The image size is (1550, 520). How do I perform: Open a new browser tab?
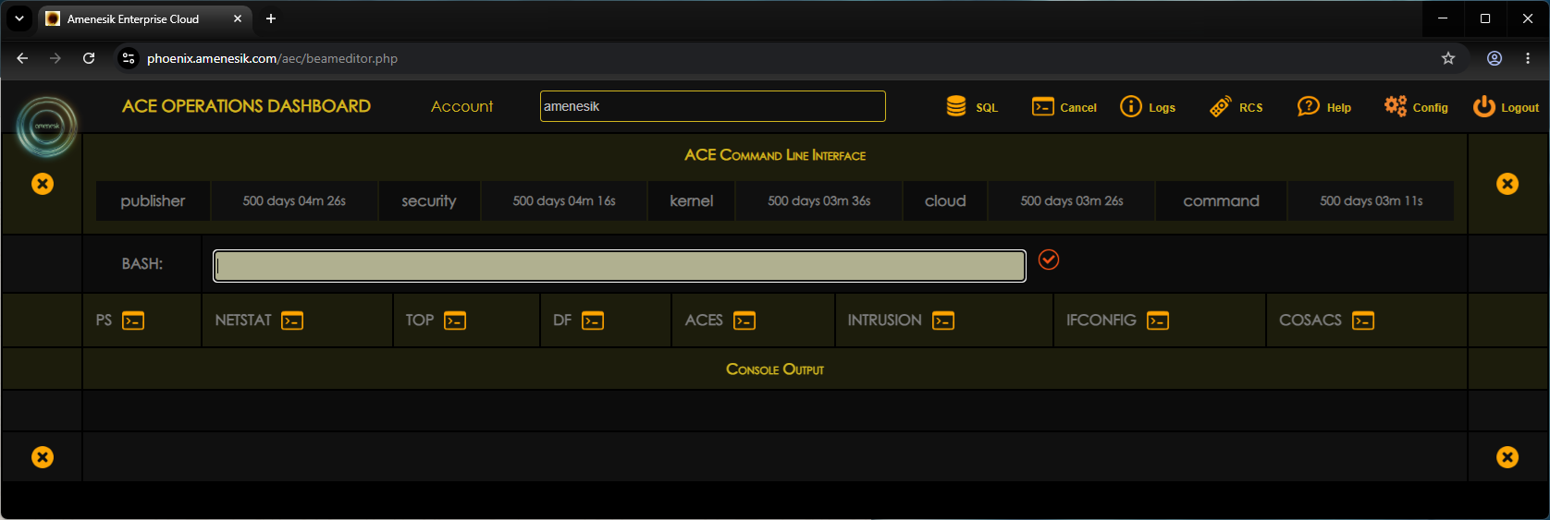pyautogui.click(x=271, y=18)
